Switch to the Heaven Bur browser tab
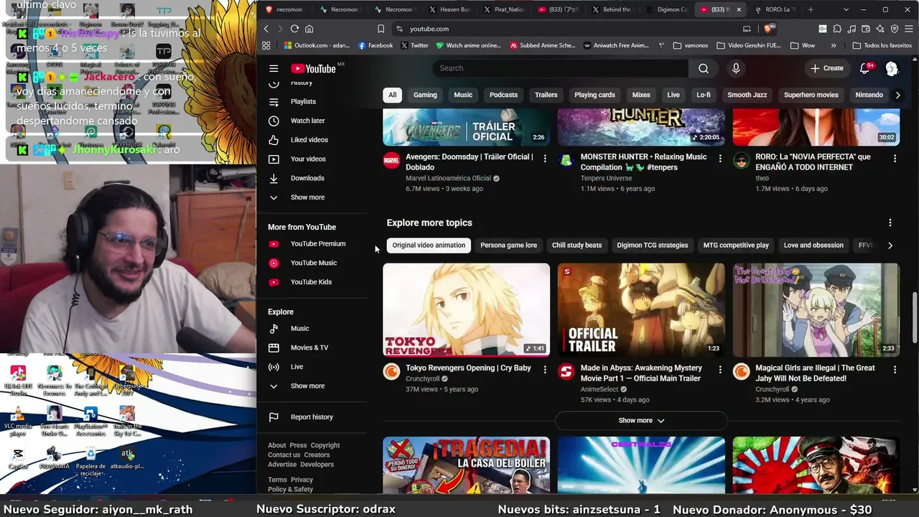The image size is (919, 517). tap(449, 9)
